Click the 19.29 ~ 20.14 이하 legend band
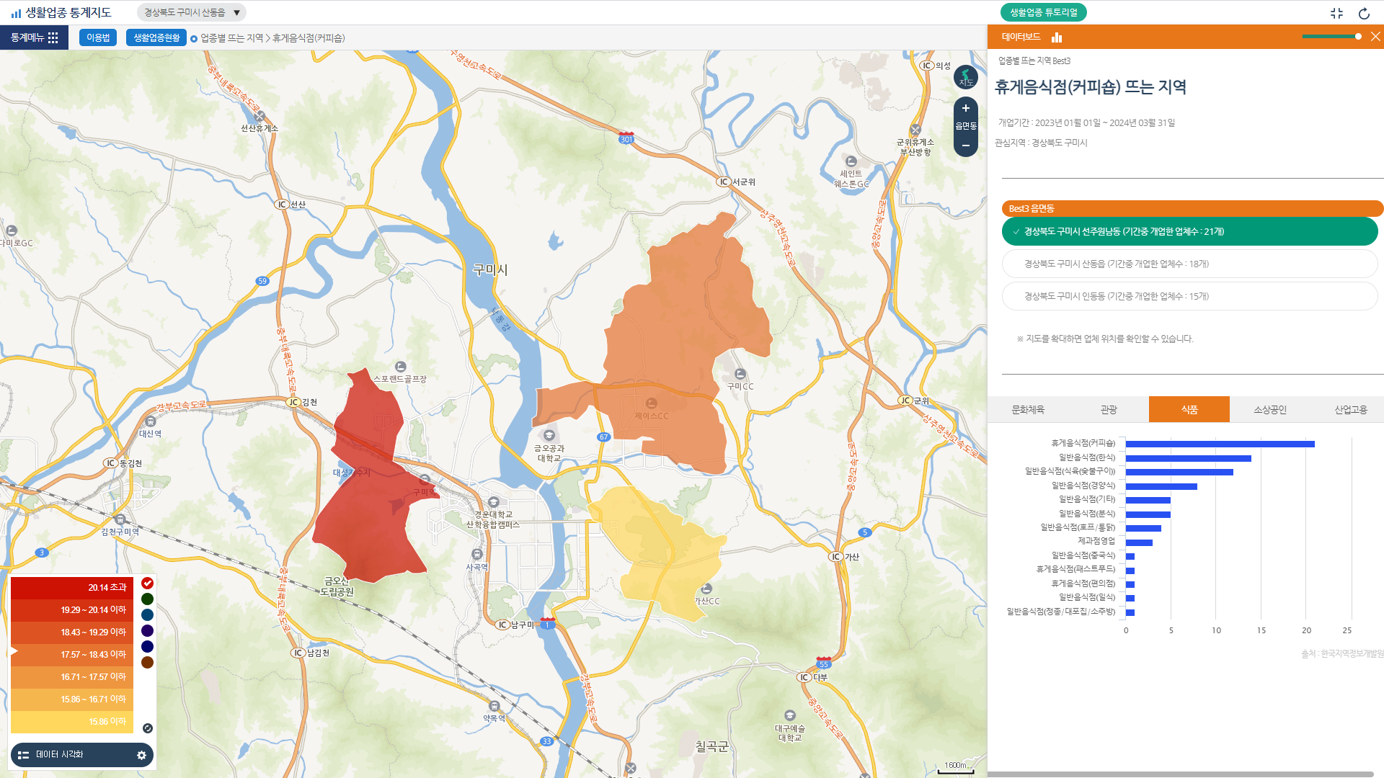The image size is (1384, 778). tap(72, 610)
